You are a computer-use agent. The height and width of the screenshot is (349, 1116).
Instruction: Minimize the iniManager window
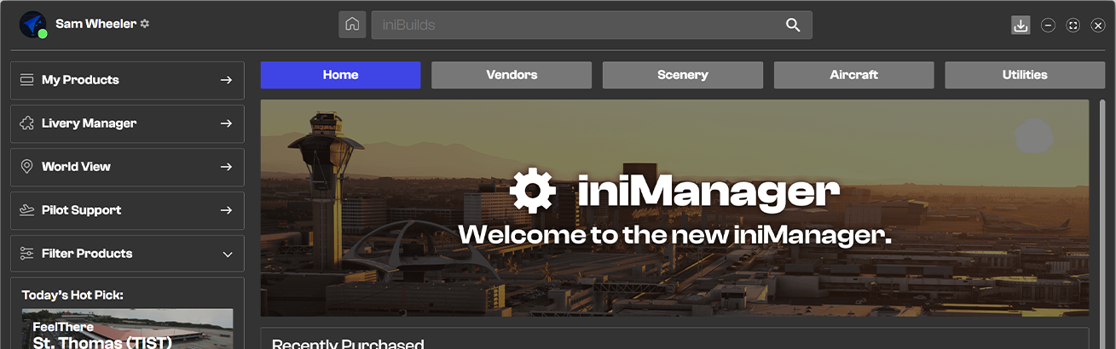click(1048, 26)
